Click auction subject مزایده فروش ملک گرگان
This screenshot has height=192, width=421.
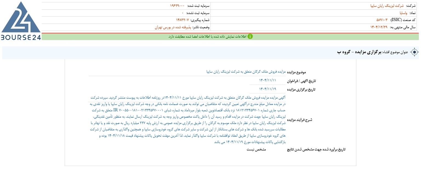[246, 72]
